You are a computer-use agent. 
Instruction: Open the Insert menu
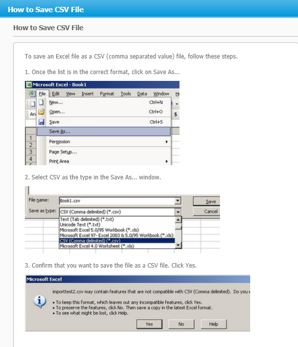[88, 94]
